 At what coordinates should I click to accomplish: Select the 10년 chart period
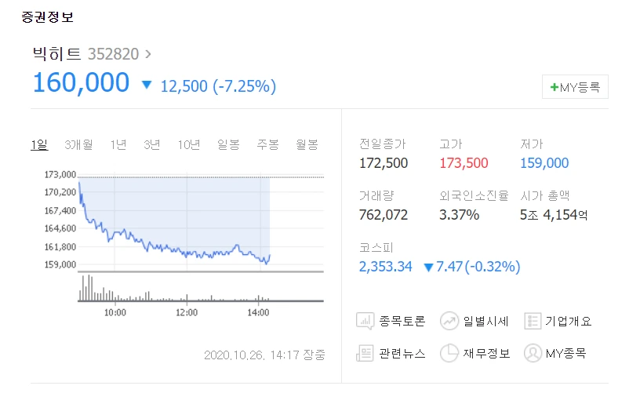coord(188,144)
